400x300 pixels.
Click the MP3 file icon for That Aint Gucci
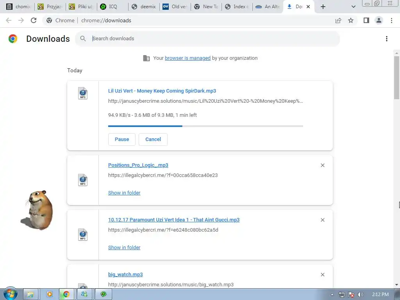[x=83, y=234]
